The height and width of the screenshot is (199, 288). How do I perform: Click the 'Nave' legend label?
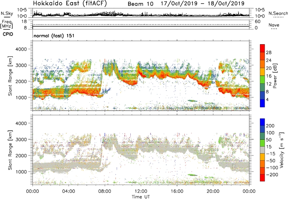point(274,25)
